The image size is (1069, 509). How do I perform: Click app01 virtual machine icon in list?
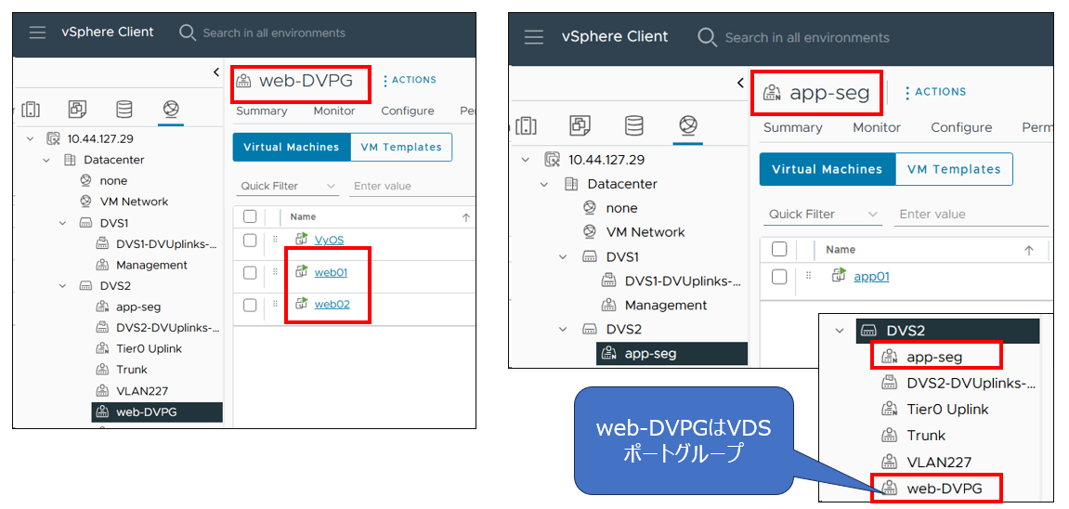[x=840, y=276]
